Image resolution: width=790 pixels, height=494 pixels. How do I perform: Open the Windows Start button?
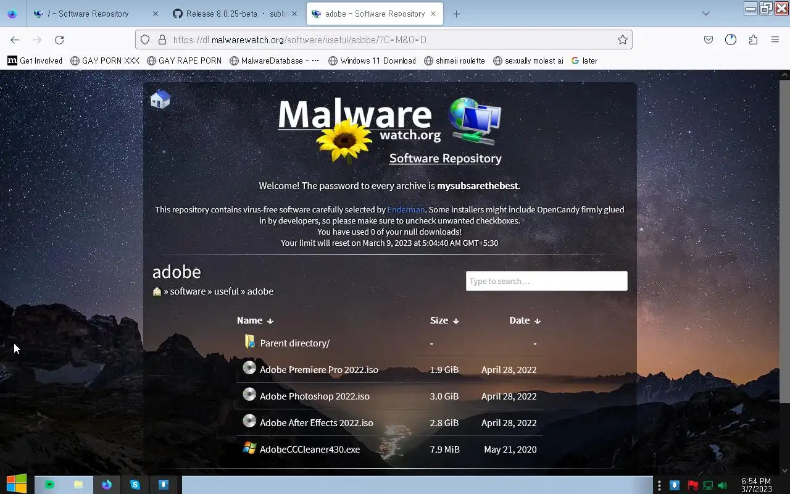pos(17,484)
